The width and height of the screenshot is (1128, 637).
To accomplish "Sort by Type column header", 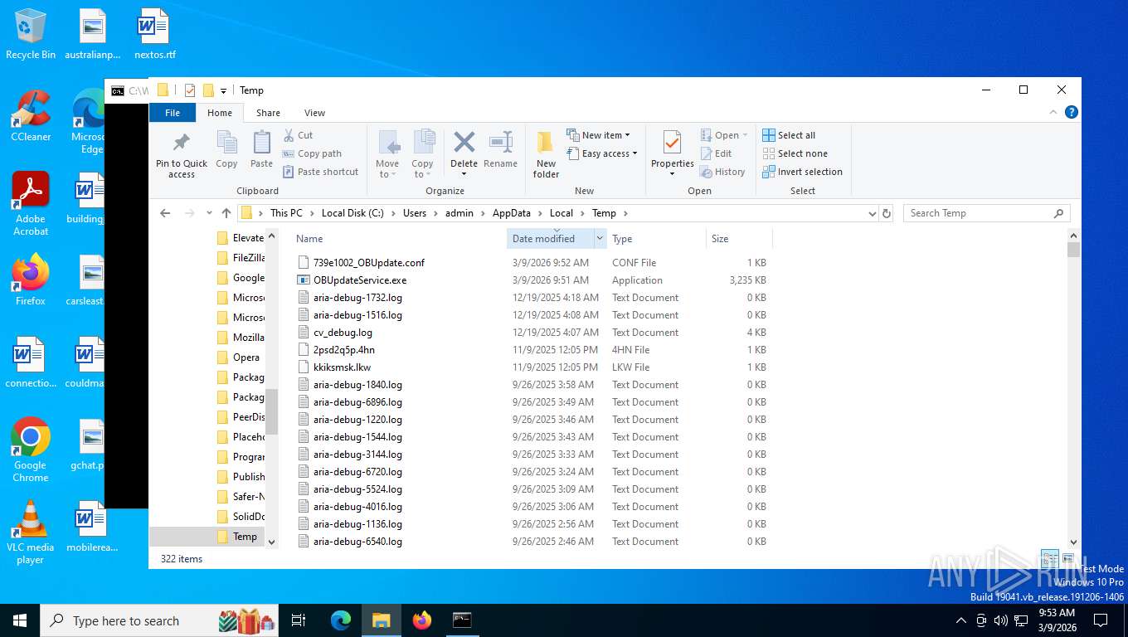I will tap(655, 238).
